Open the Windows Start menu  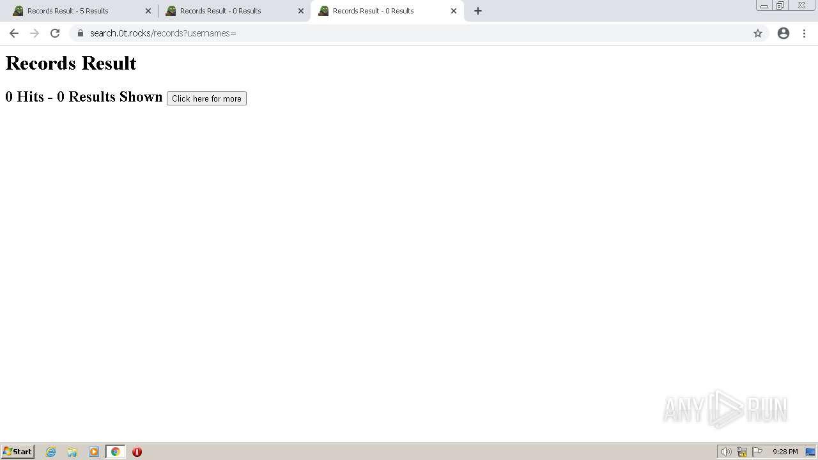18,452
